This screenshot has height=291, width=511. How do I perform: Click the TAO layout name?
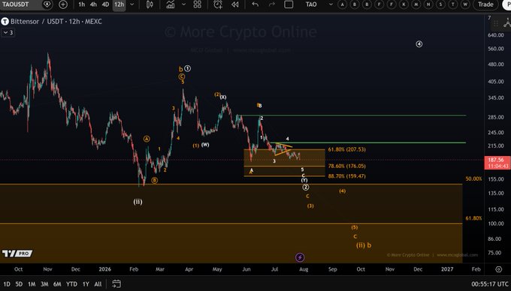tap(311, 4)
